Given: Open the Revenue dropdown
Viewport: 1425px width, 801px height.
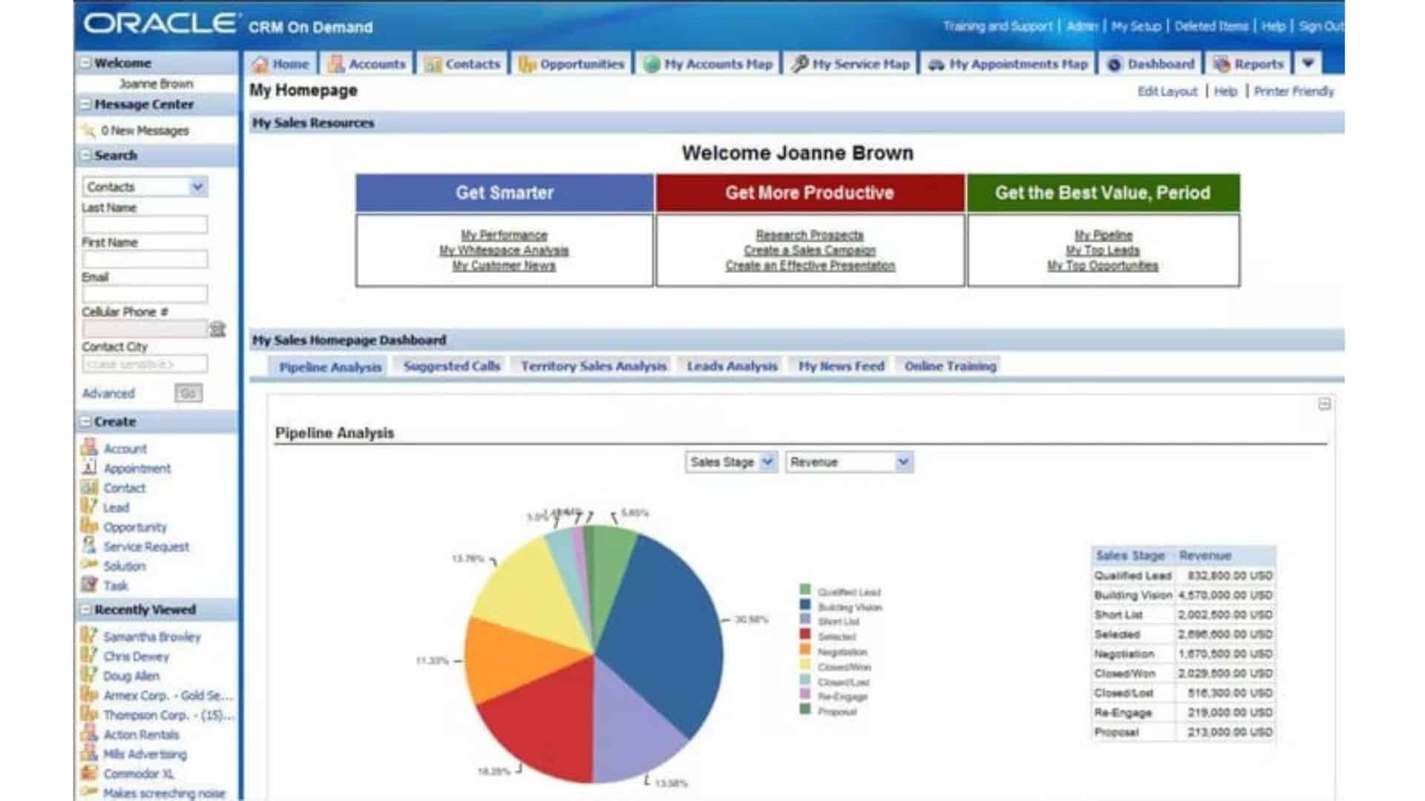Looking at the screenshot, I should click(x=849, y=462).
